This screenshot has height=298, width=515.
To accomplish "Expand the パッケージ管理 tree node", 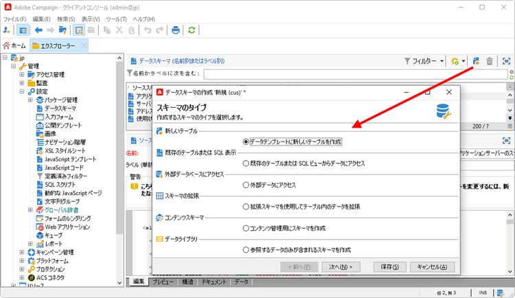I will tap(30, 100).
